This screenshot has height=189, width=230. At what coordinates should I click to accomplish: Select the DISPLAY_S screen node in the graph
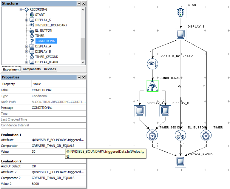click(181, 34)
